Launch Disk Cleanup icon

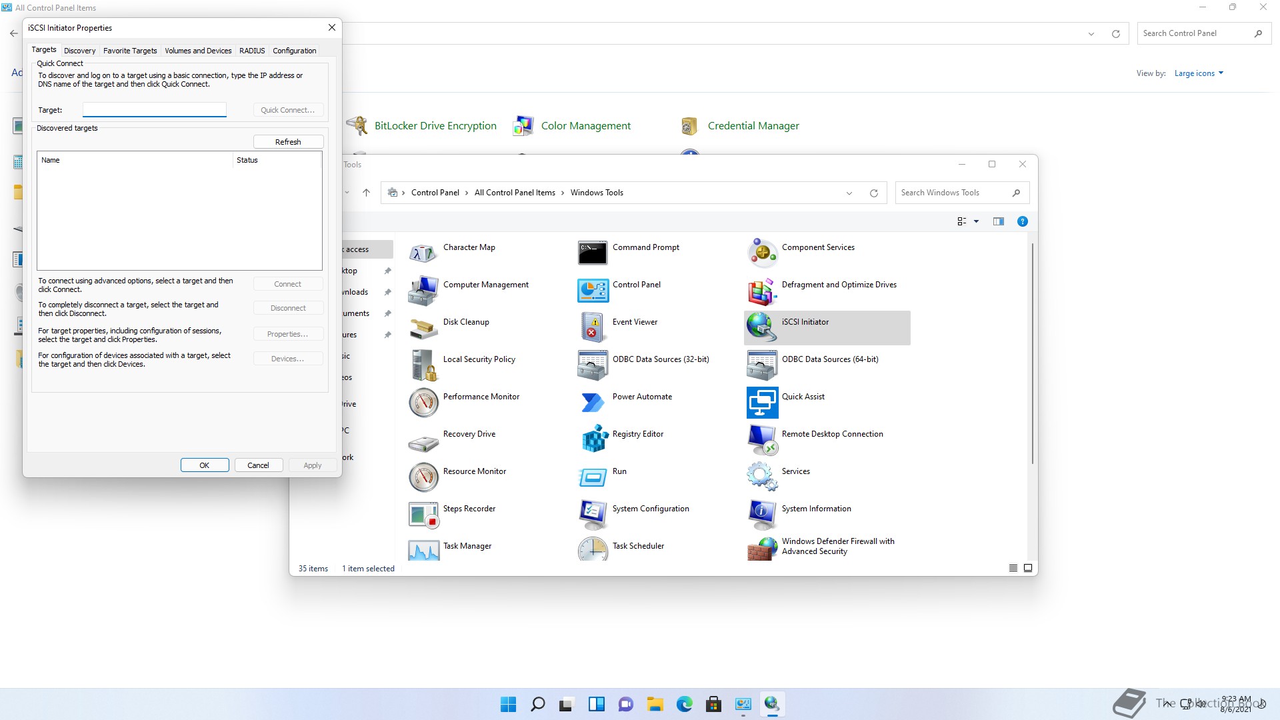click(x=423, y=328)
